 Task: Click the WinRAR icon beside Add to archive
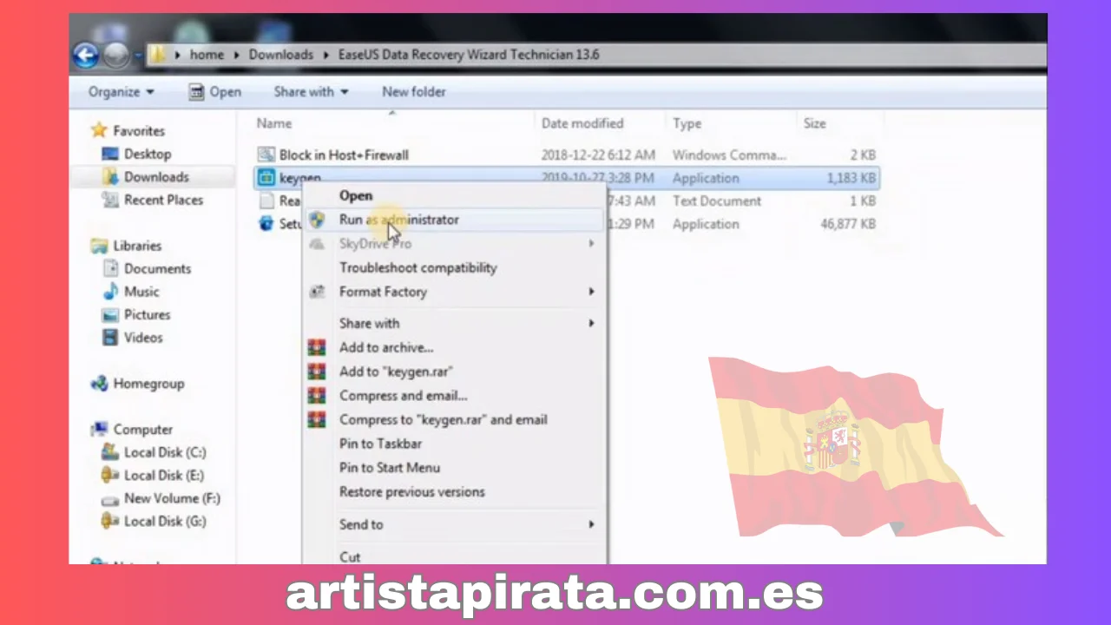pyautogui.click(x=318, y=348)
